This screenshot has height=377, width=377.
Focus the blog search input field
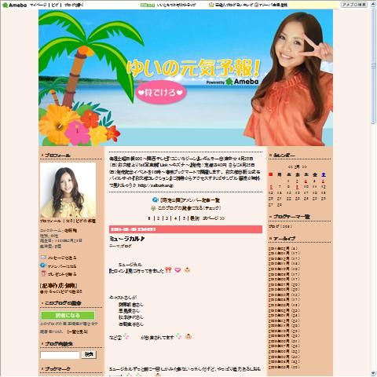60,355
